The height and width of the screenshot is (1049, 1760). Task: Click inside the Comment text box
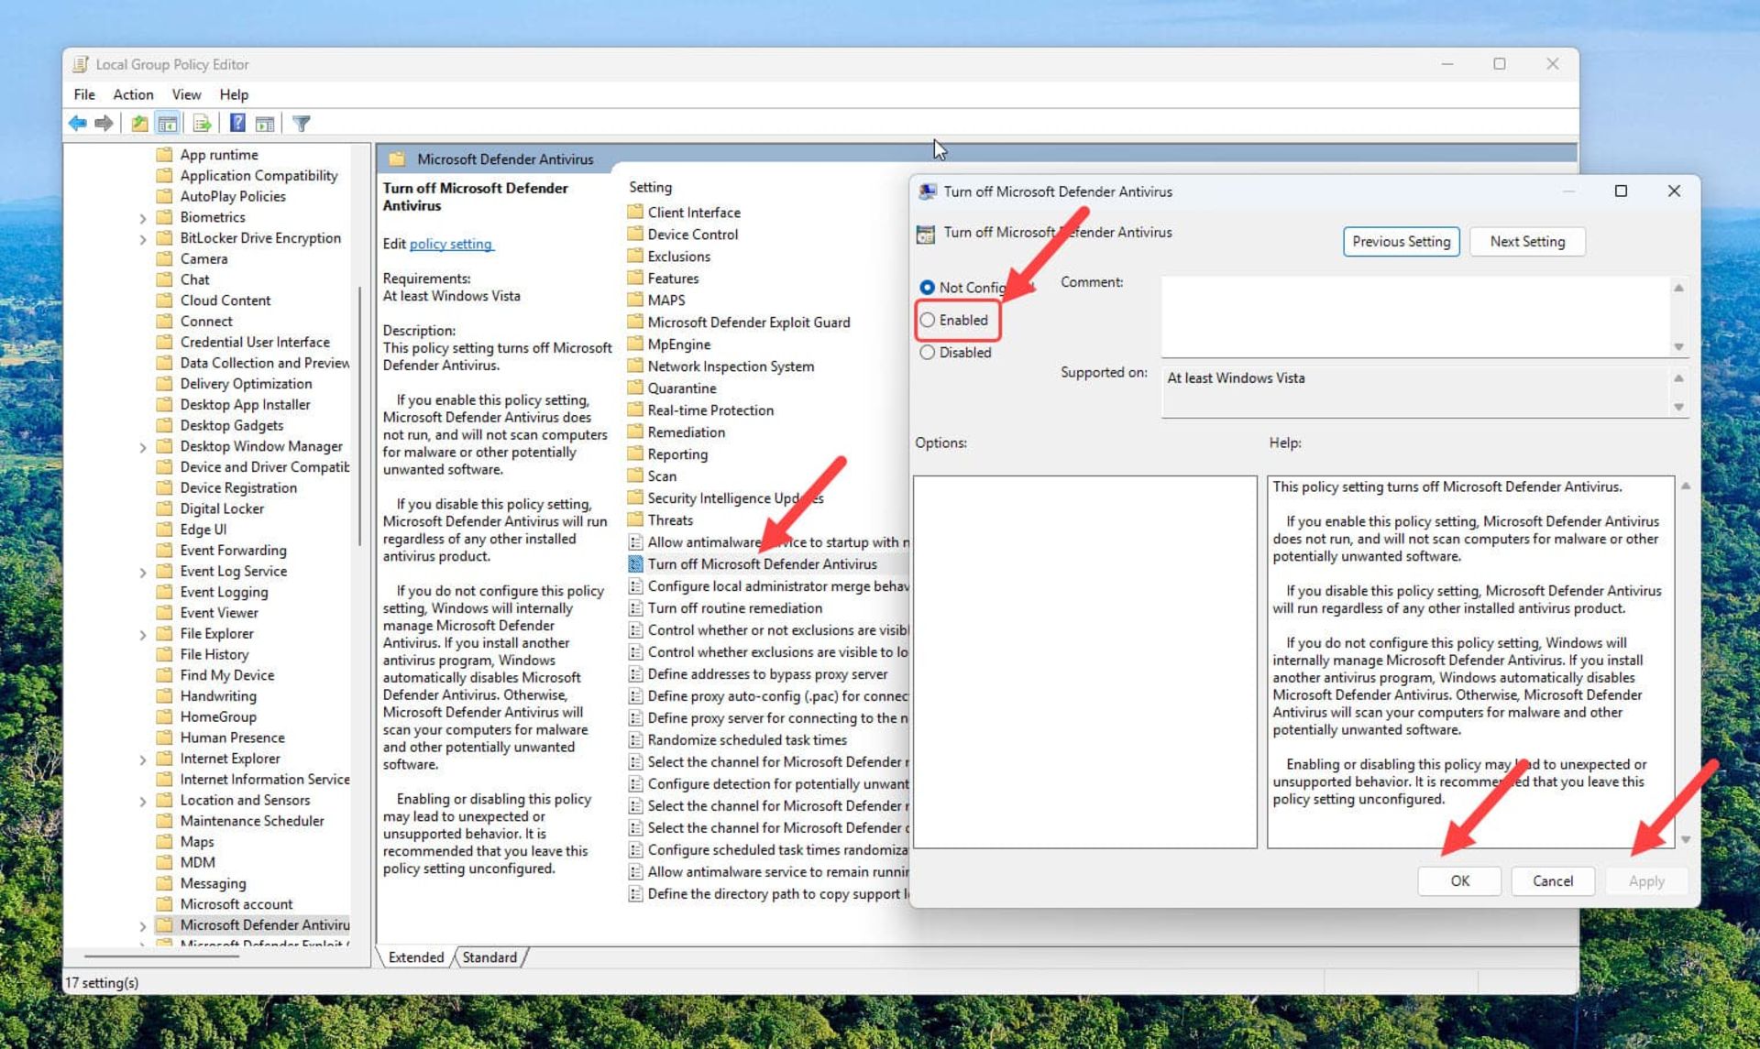point(1412,316)
